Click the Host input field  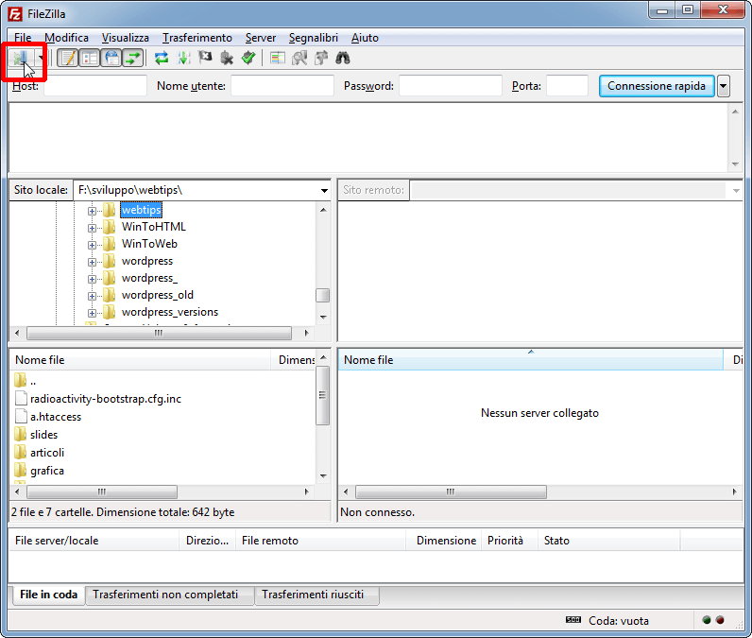coord(94,86)
